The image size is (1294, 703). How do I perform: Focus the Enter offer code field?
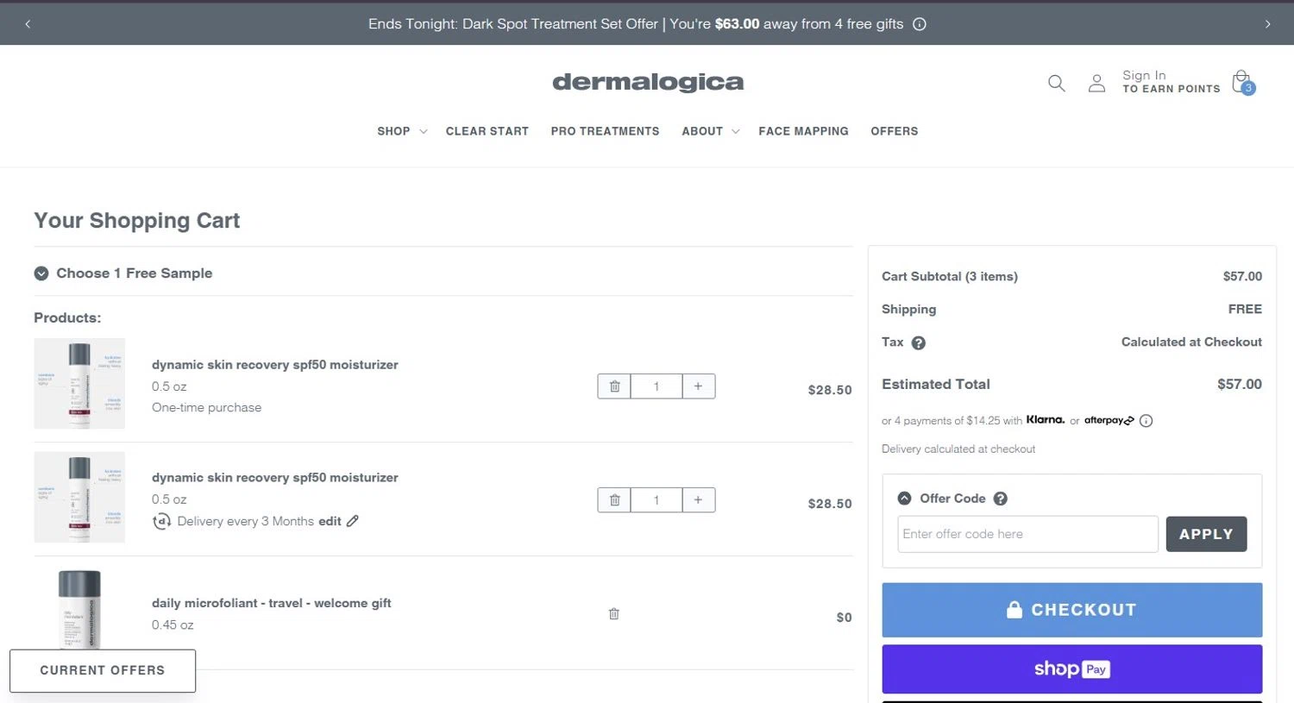1027,534
